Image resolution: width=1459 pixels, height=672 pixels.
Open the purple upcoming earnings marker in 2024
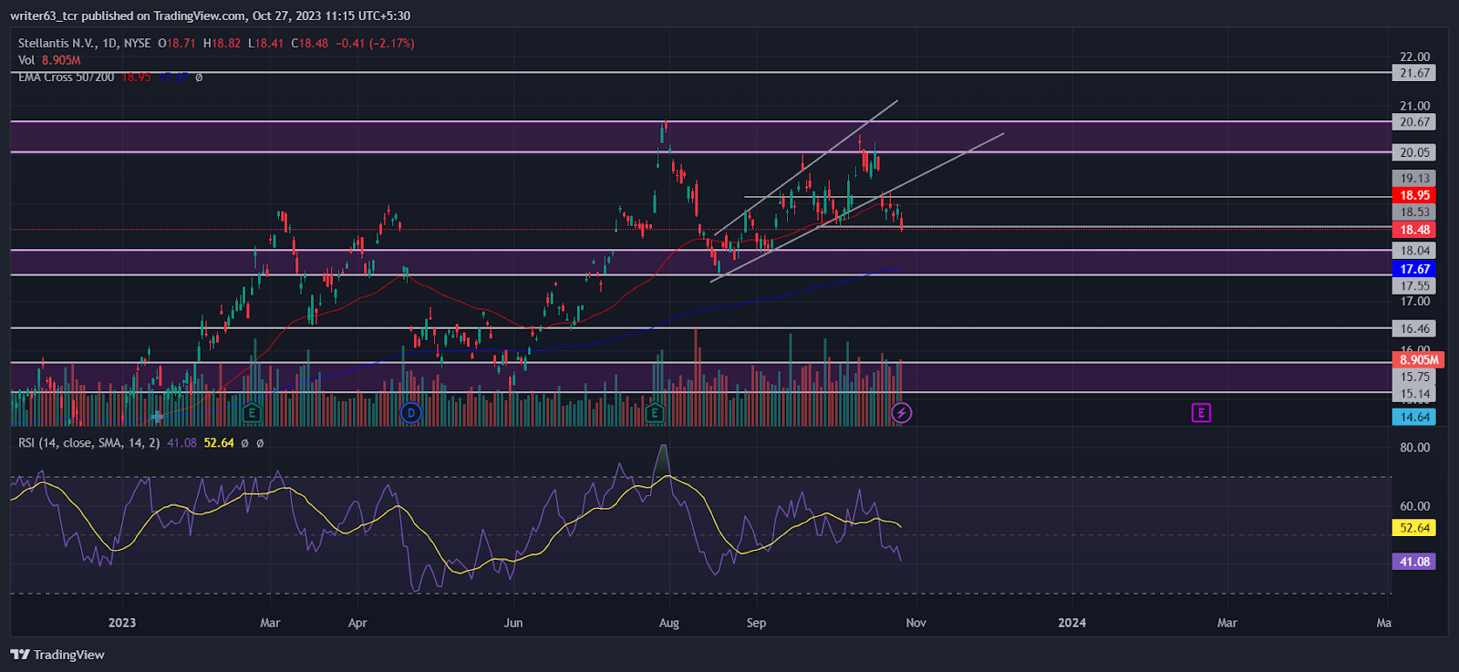pyautogui.click(x=1201, y=413)
